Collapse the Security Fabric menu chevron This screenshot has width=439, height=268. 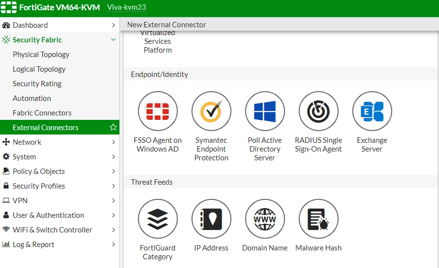(x=114, y=40)
